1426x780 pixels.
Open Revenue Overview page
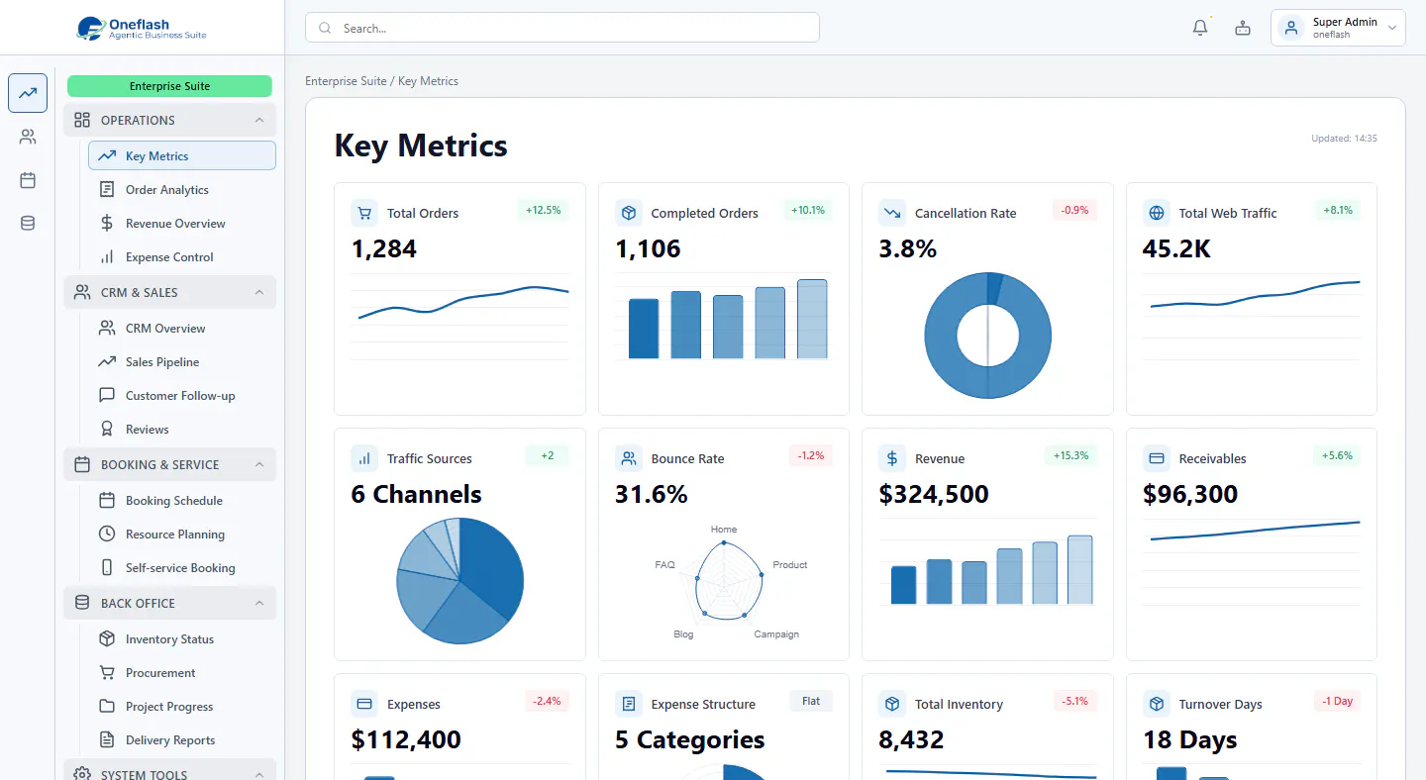[x=182, y=223]
